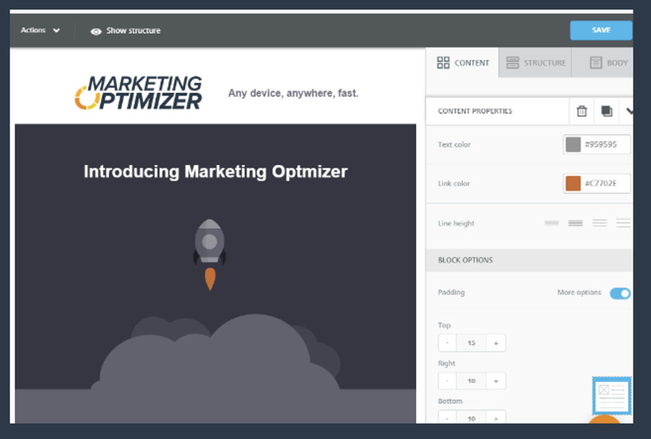Click the Padding label
The width and height of the screenshot is (651, 439).
[451, 293]
